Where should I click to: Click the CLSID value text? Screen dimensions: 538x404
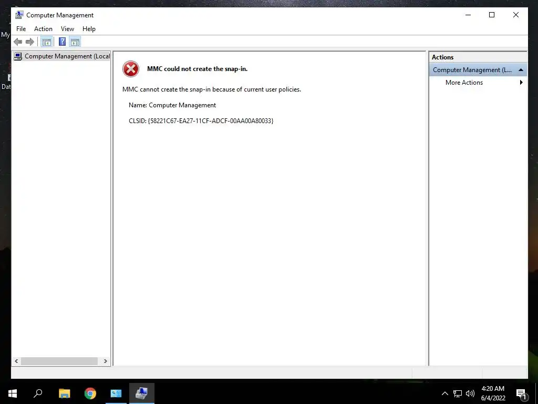(x=211, y=120)
